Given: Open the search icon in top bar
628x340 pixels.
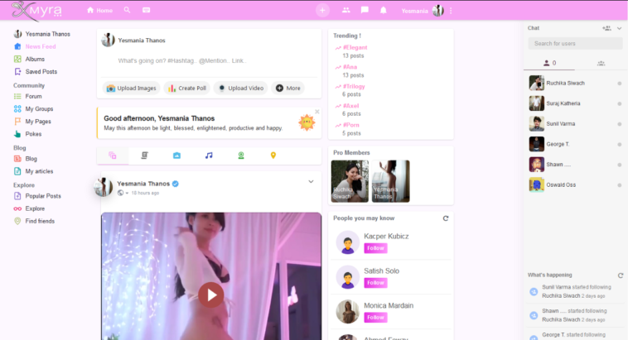Looking at the screenshot, I should point(127,10).
